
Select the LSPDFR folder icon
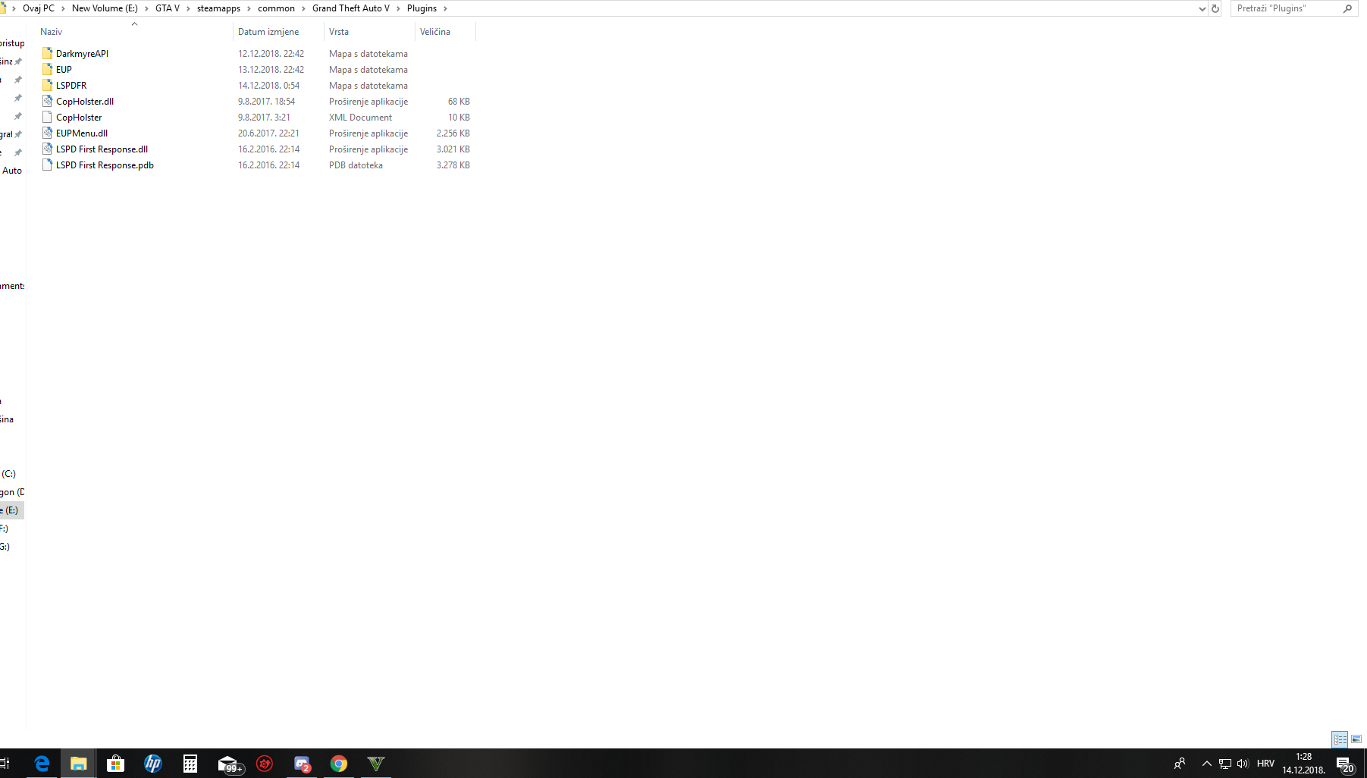point(47,85)
